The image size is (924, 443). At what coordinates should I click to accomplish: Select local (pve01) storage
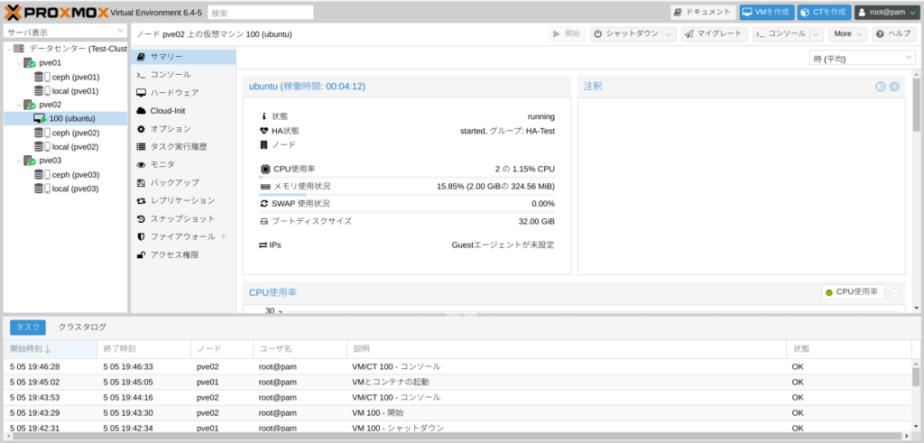tap(75, 91)
